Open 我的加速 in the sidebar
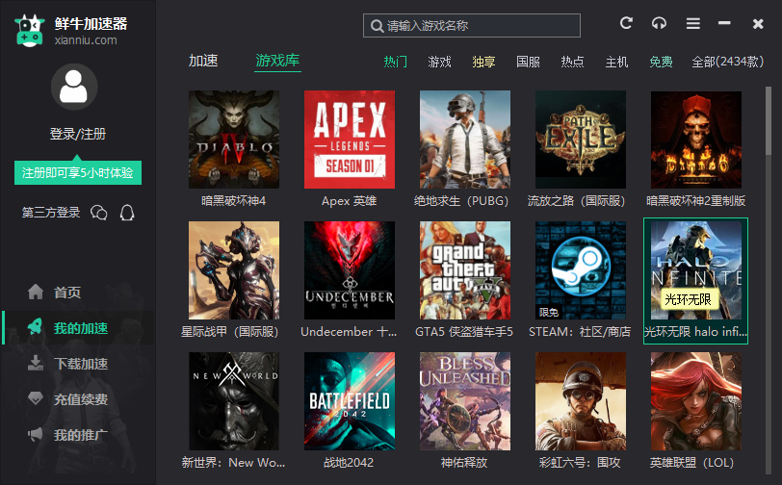 80,328
